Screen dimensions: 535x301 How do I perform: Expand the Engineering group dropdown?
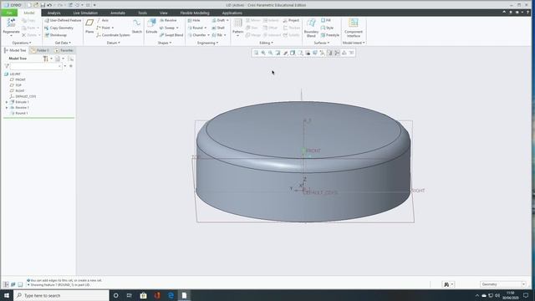207,43
